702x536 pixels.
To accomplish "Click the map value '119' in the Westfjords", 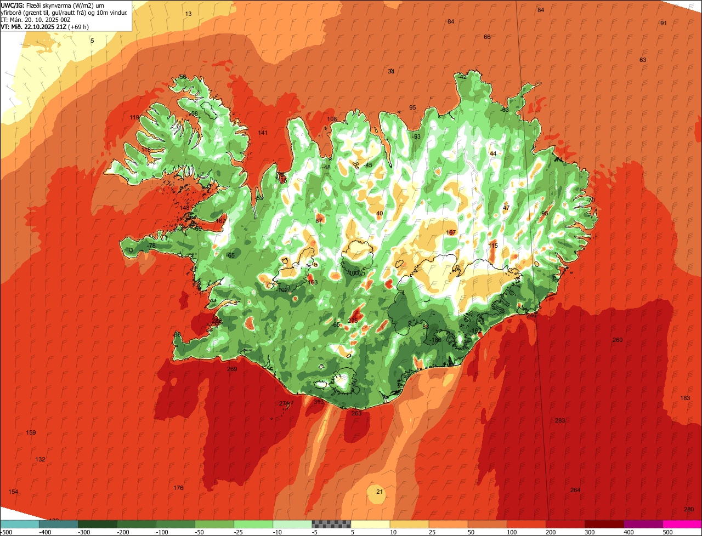I will tap(134, 118).
